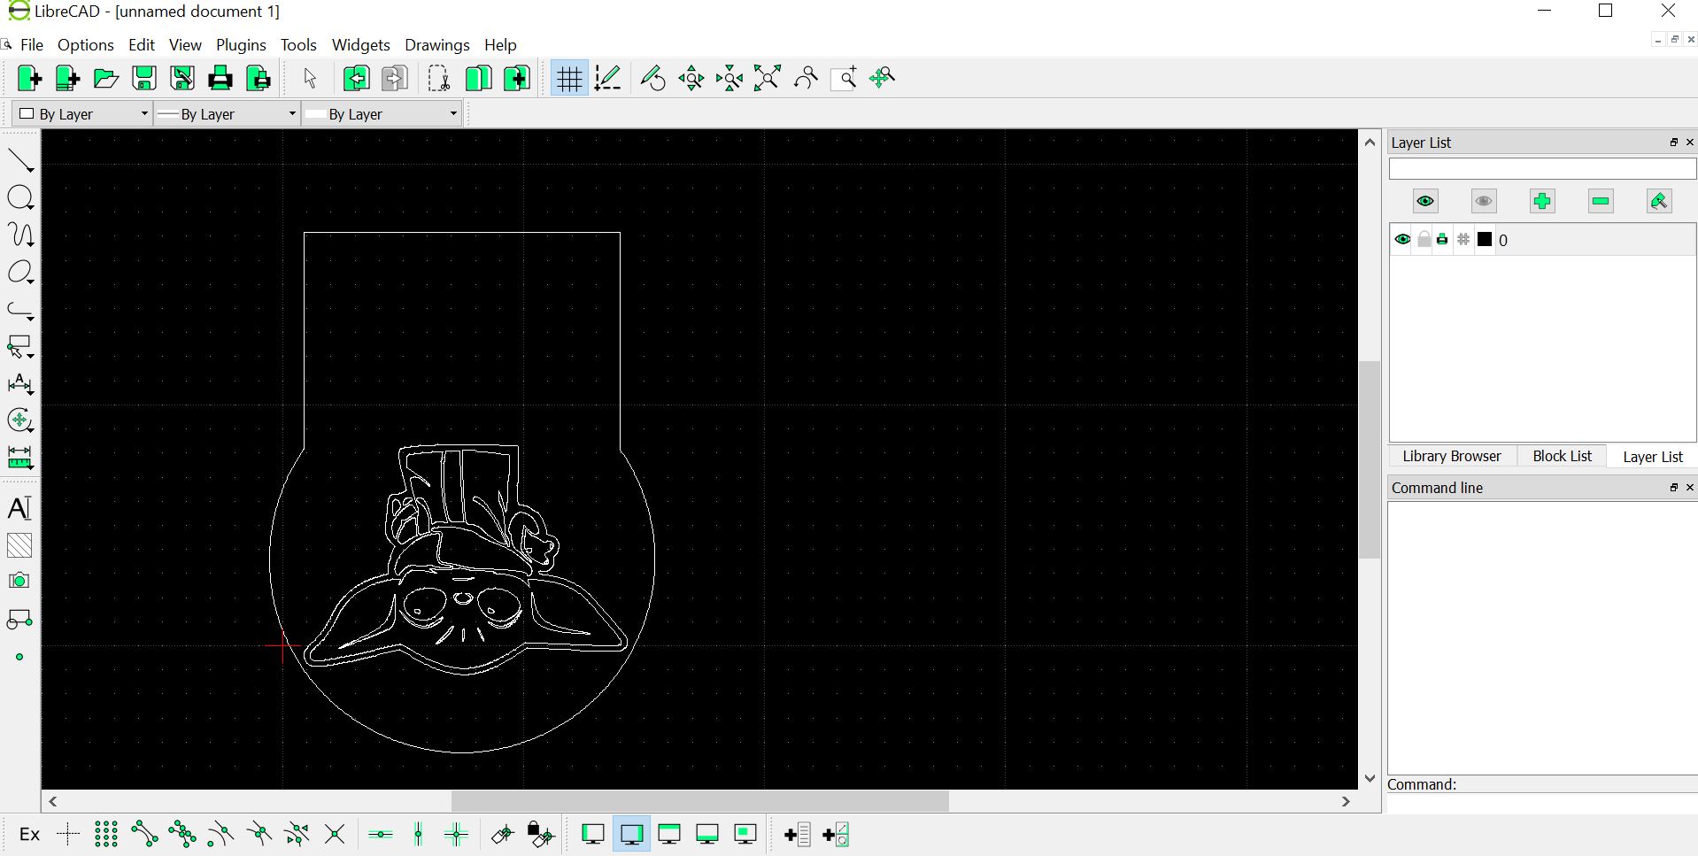Screen dimensions: 1698x856
Task: Float the Layer List panel
Action: click(1674, 143)
